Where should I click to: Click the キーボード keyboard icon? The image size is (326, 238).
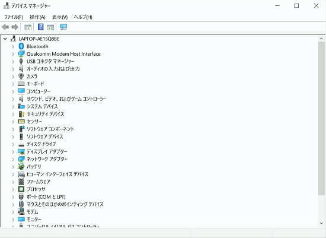click(21, 84)
